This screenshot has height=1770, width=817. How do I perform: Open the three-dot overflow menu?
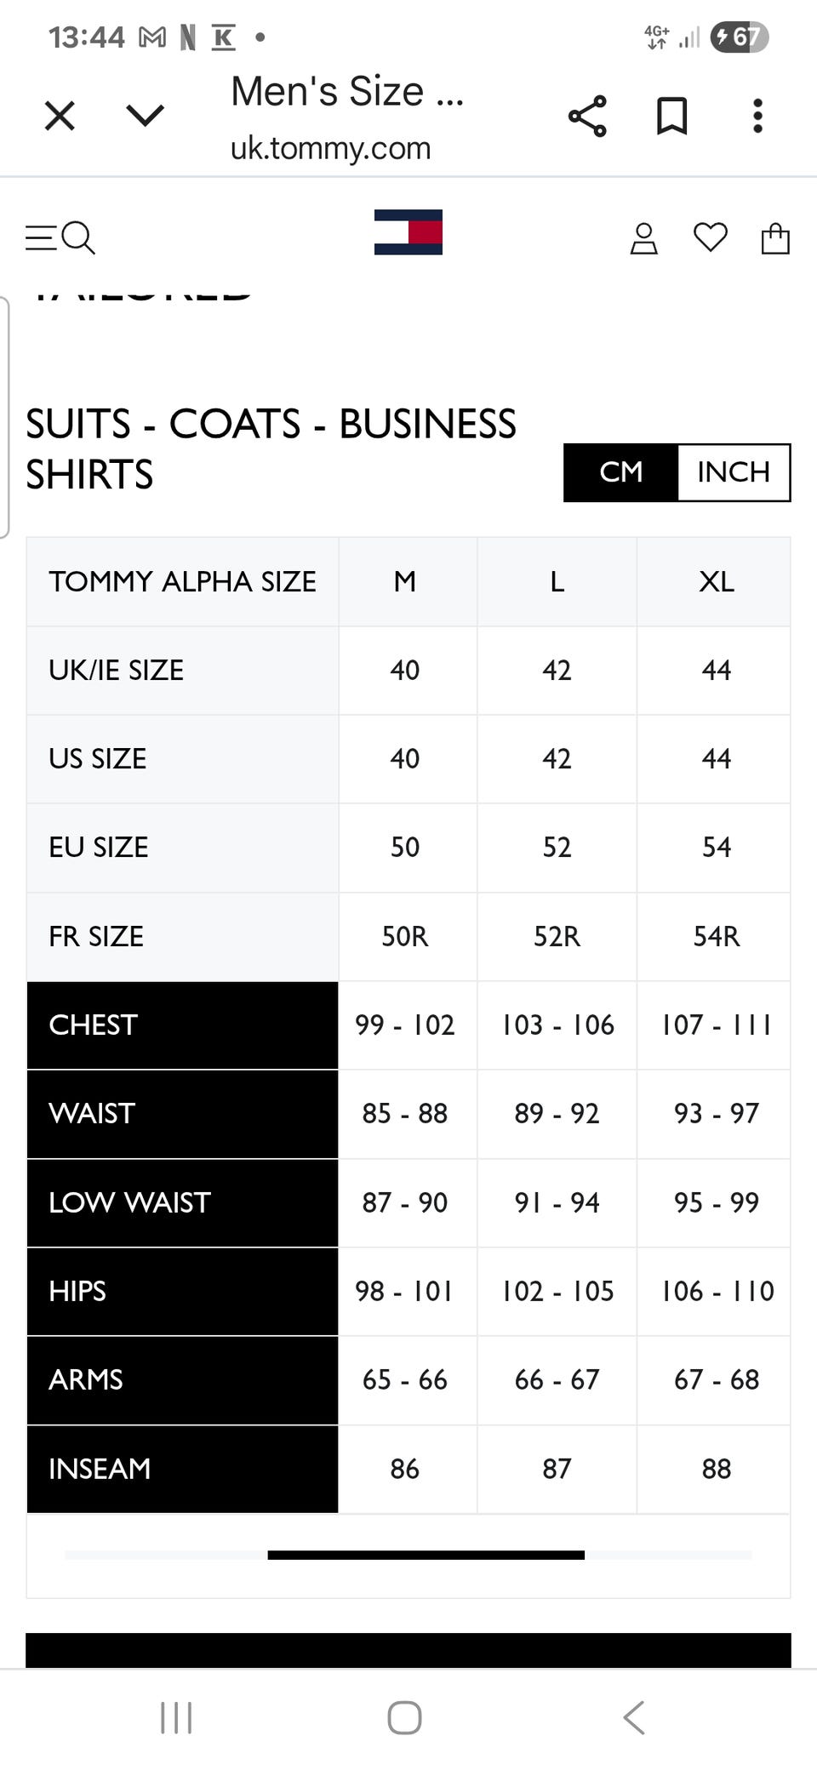point(757,116)
